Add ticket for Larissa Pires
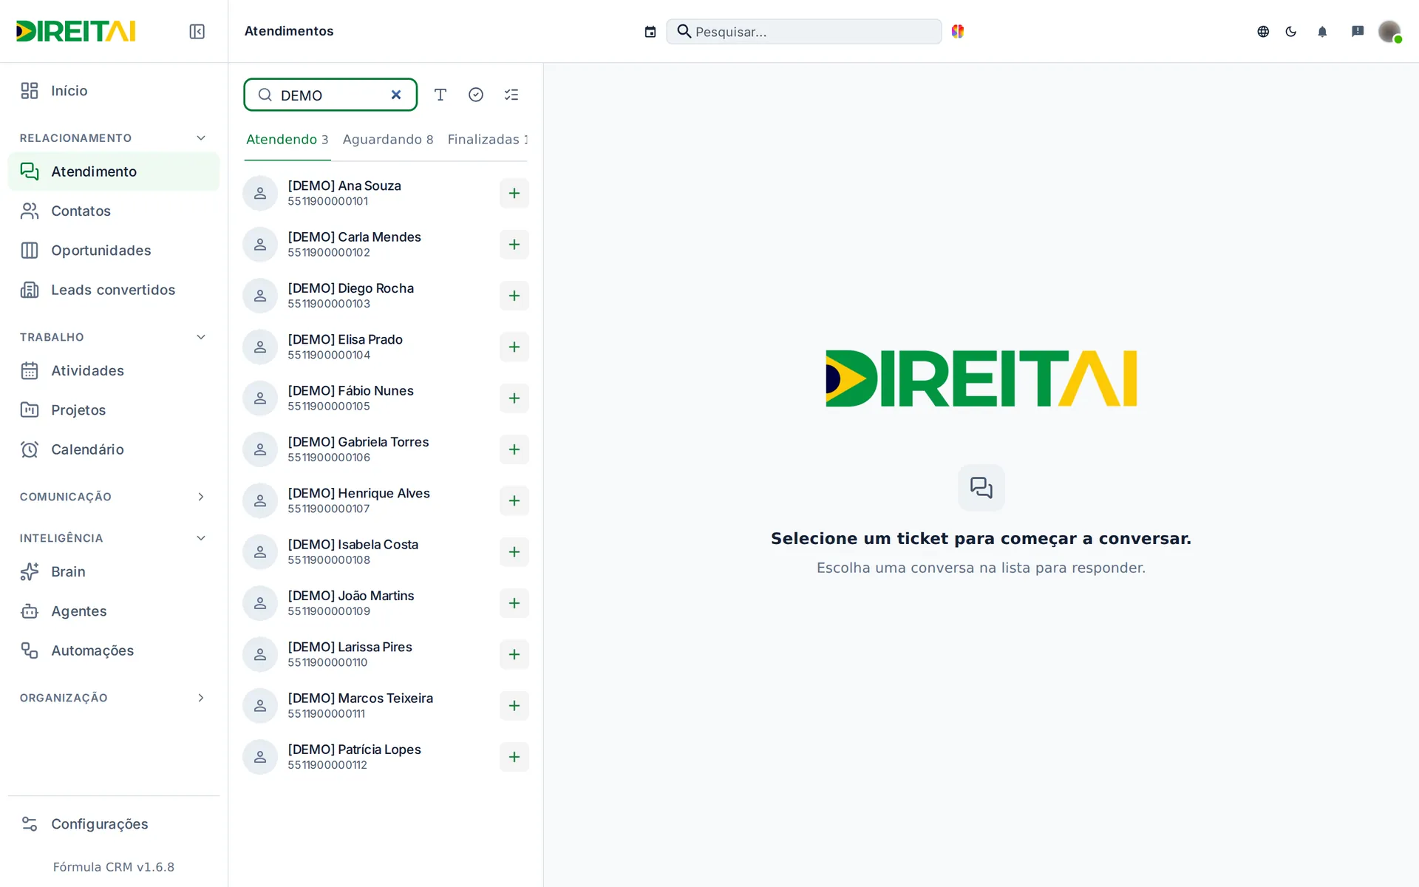This screenshot has width=1419, height=887. point(514,655)
